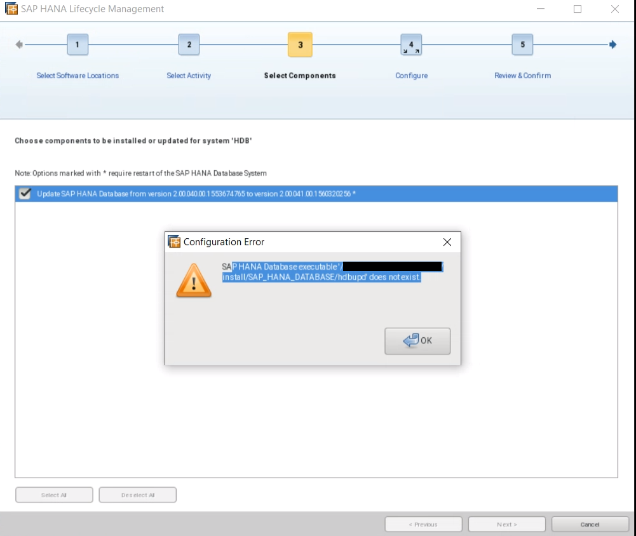Click step 1 box in wizard roadmap
This screenshot has height=536, width=636.
click(78, 44)
